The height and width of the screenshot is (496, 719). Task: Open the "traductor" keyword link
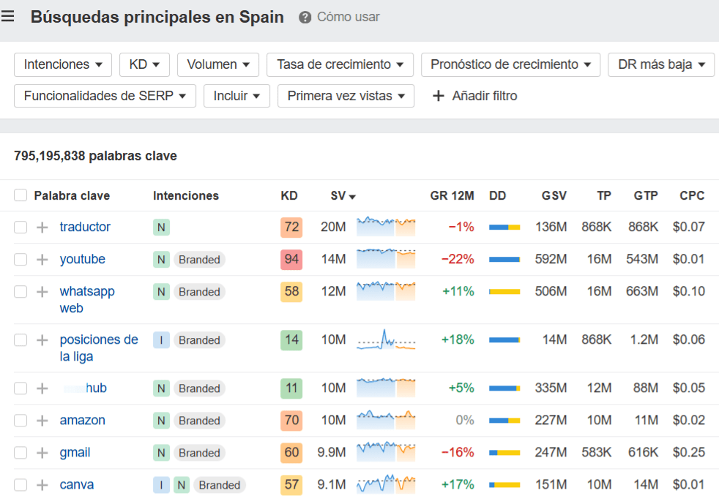coord(85,227)
